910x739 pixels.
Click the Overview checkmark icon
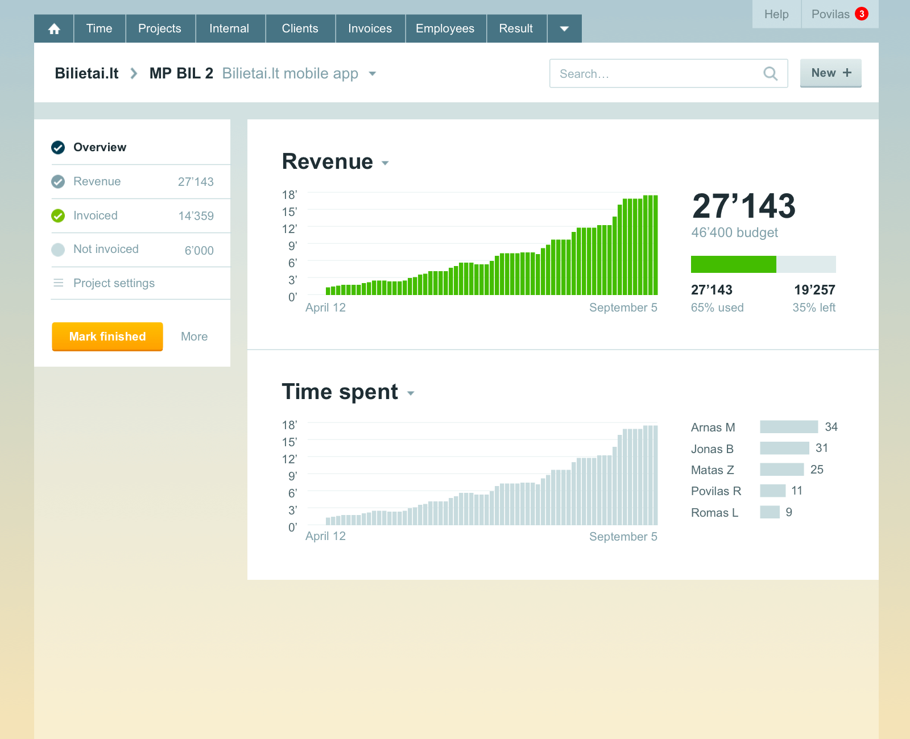click(x=58, y=148)
